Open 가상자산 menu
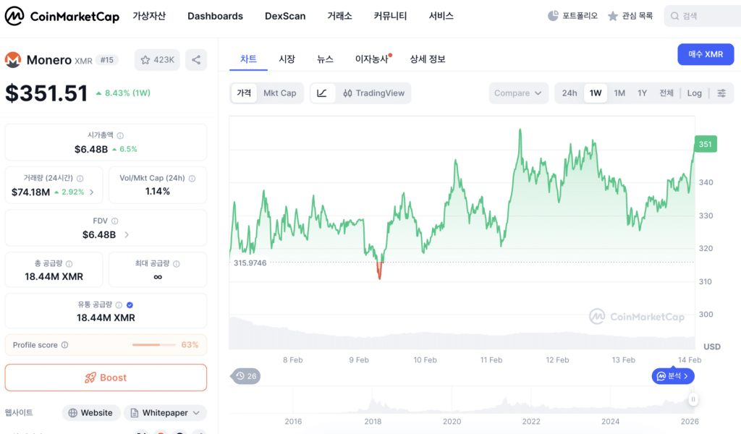The width and height of the screenshot is (741, 434). pyautogui.click(x=149, y=16)
